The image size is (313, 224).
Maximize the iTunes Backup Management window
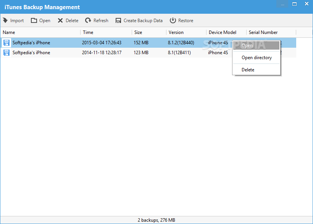click(x=294, y=4)
